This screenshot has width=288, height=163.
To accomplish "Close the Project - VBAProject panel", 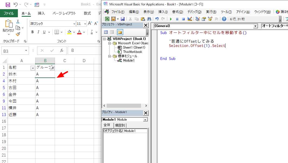I will pos(146,25).
